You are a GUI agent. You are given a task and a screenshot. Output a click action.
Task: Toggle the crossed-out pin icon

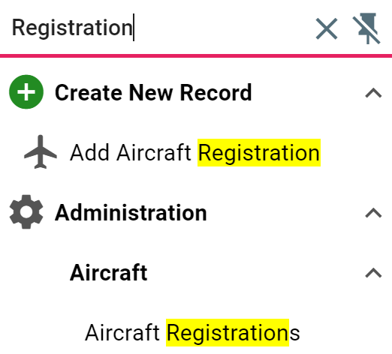pos(366,28)
